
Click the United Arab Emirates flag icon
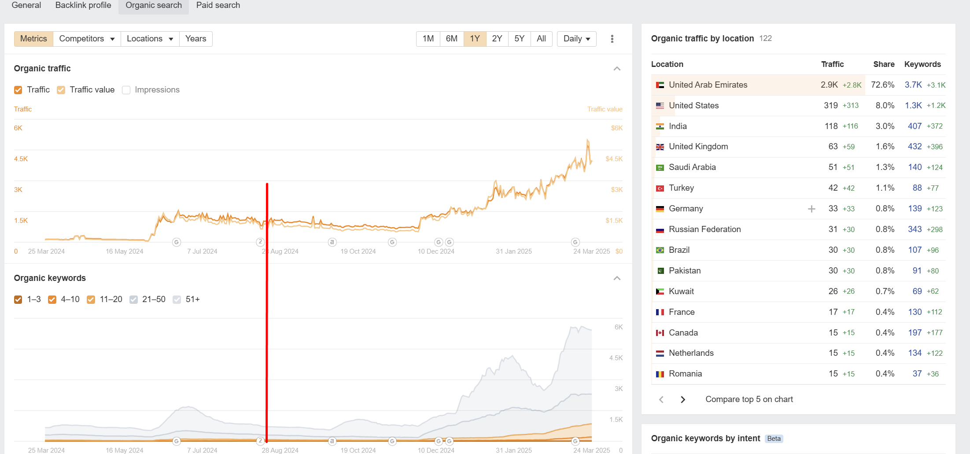tap(660, 85)
